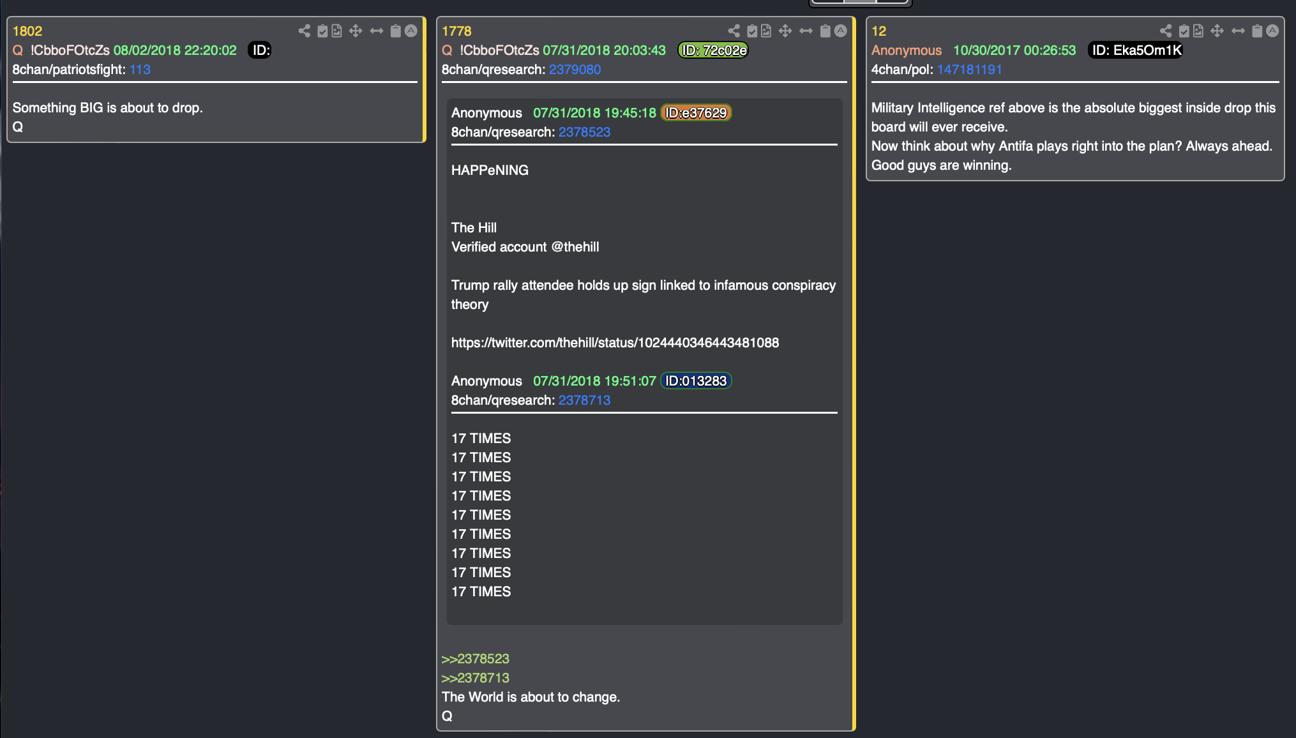Follow reply reference >>2378523

click(x=476, y=658)
